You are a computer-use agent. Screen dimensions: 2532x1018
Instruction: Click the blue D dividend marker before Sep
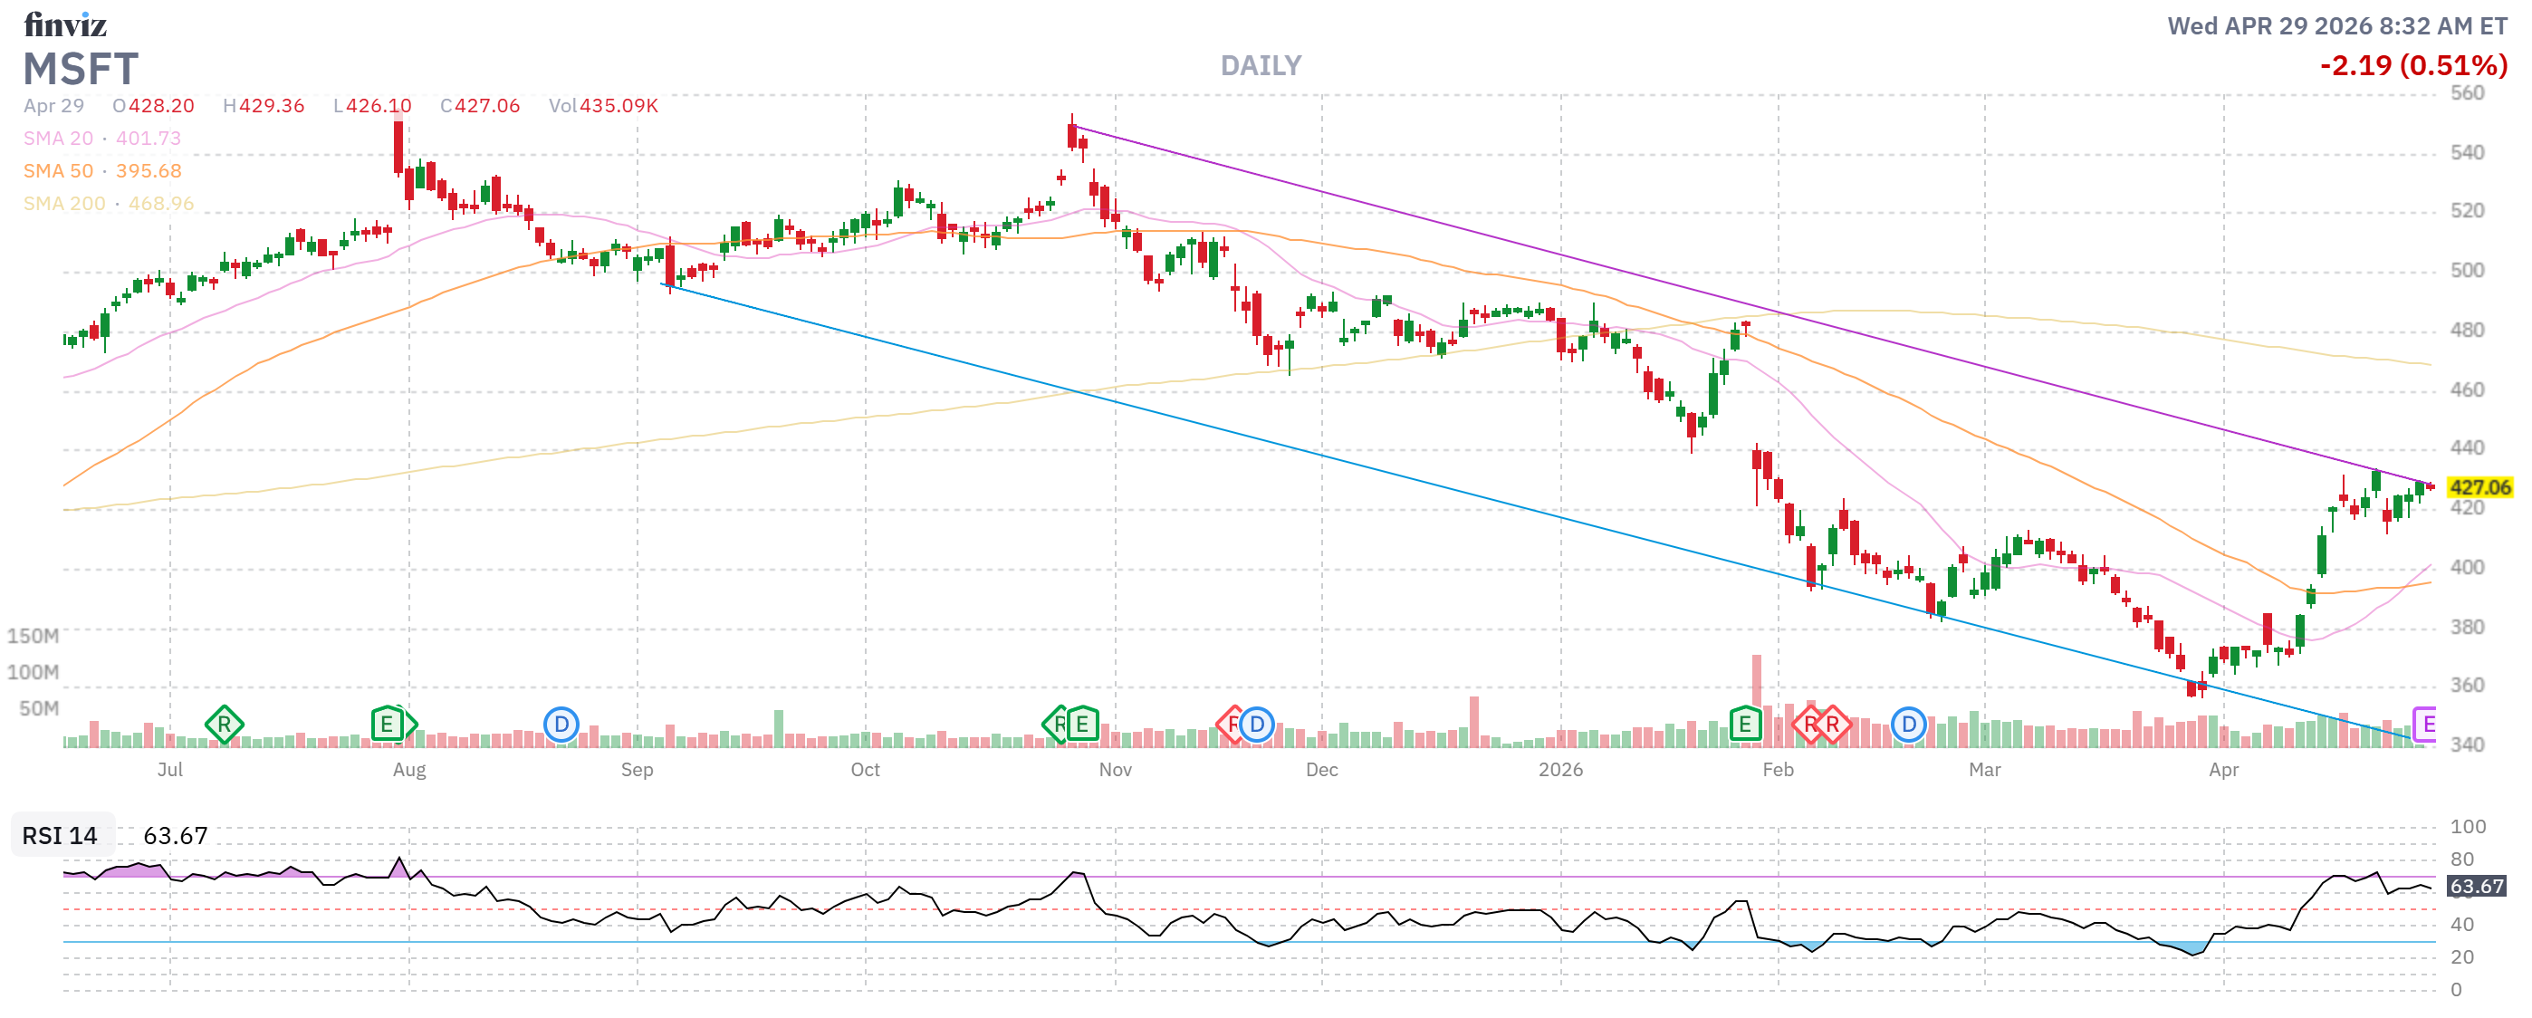click(561, 725)
